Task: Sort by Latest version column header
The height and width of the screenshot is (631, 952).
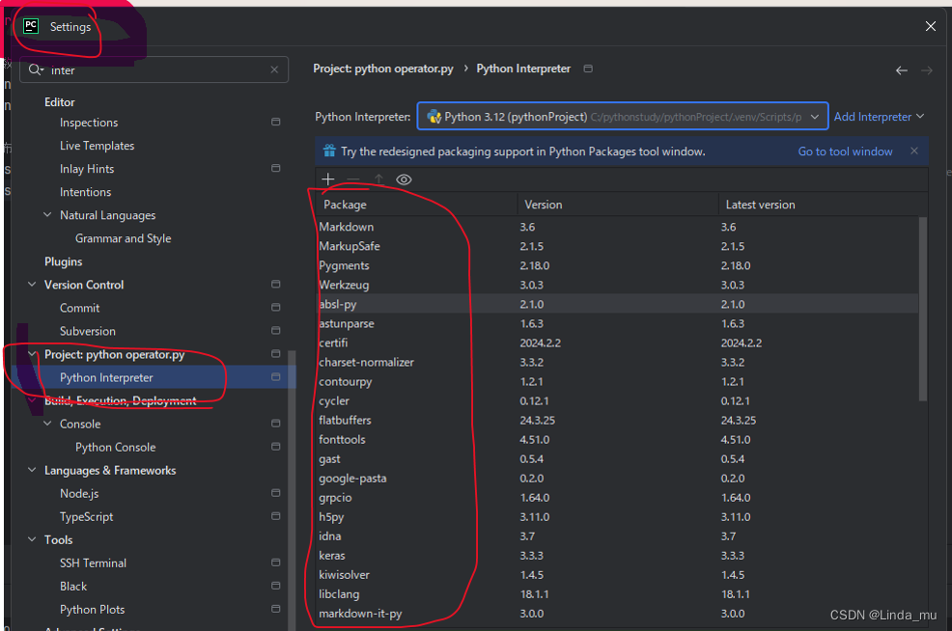Action: point(823,205)
